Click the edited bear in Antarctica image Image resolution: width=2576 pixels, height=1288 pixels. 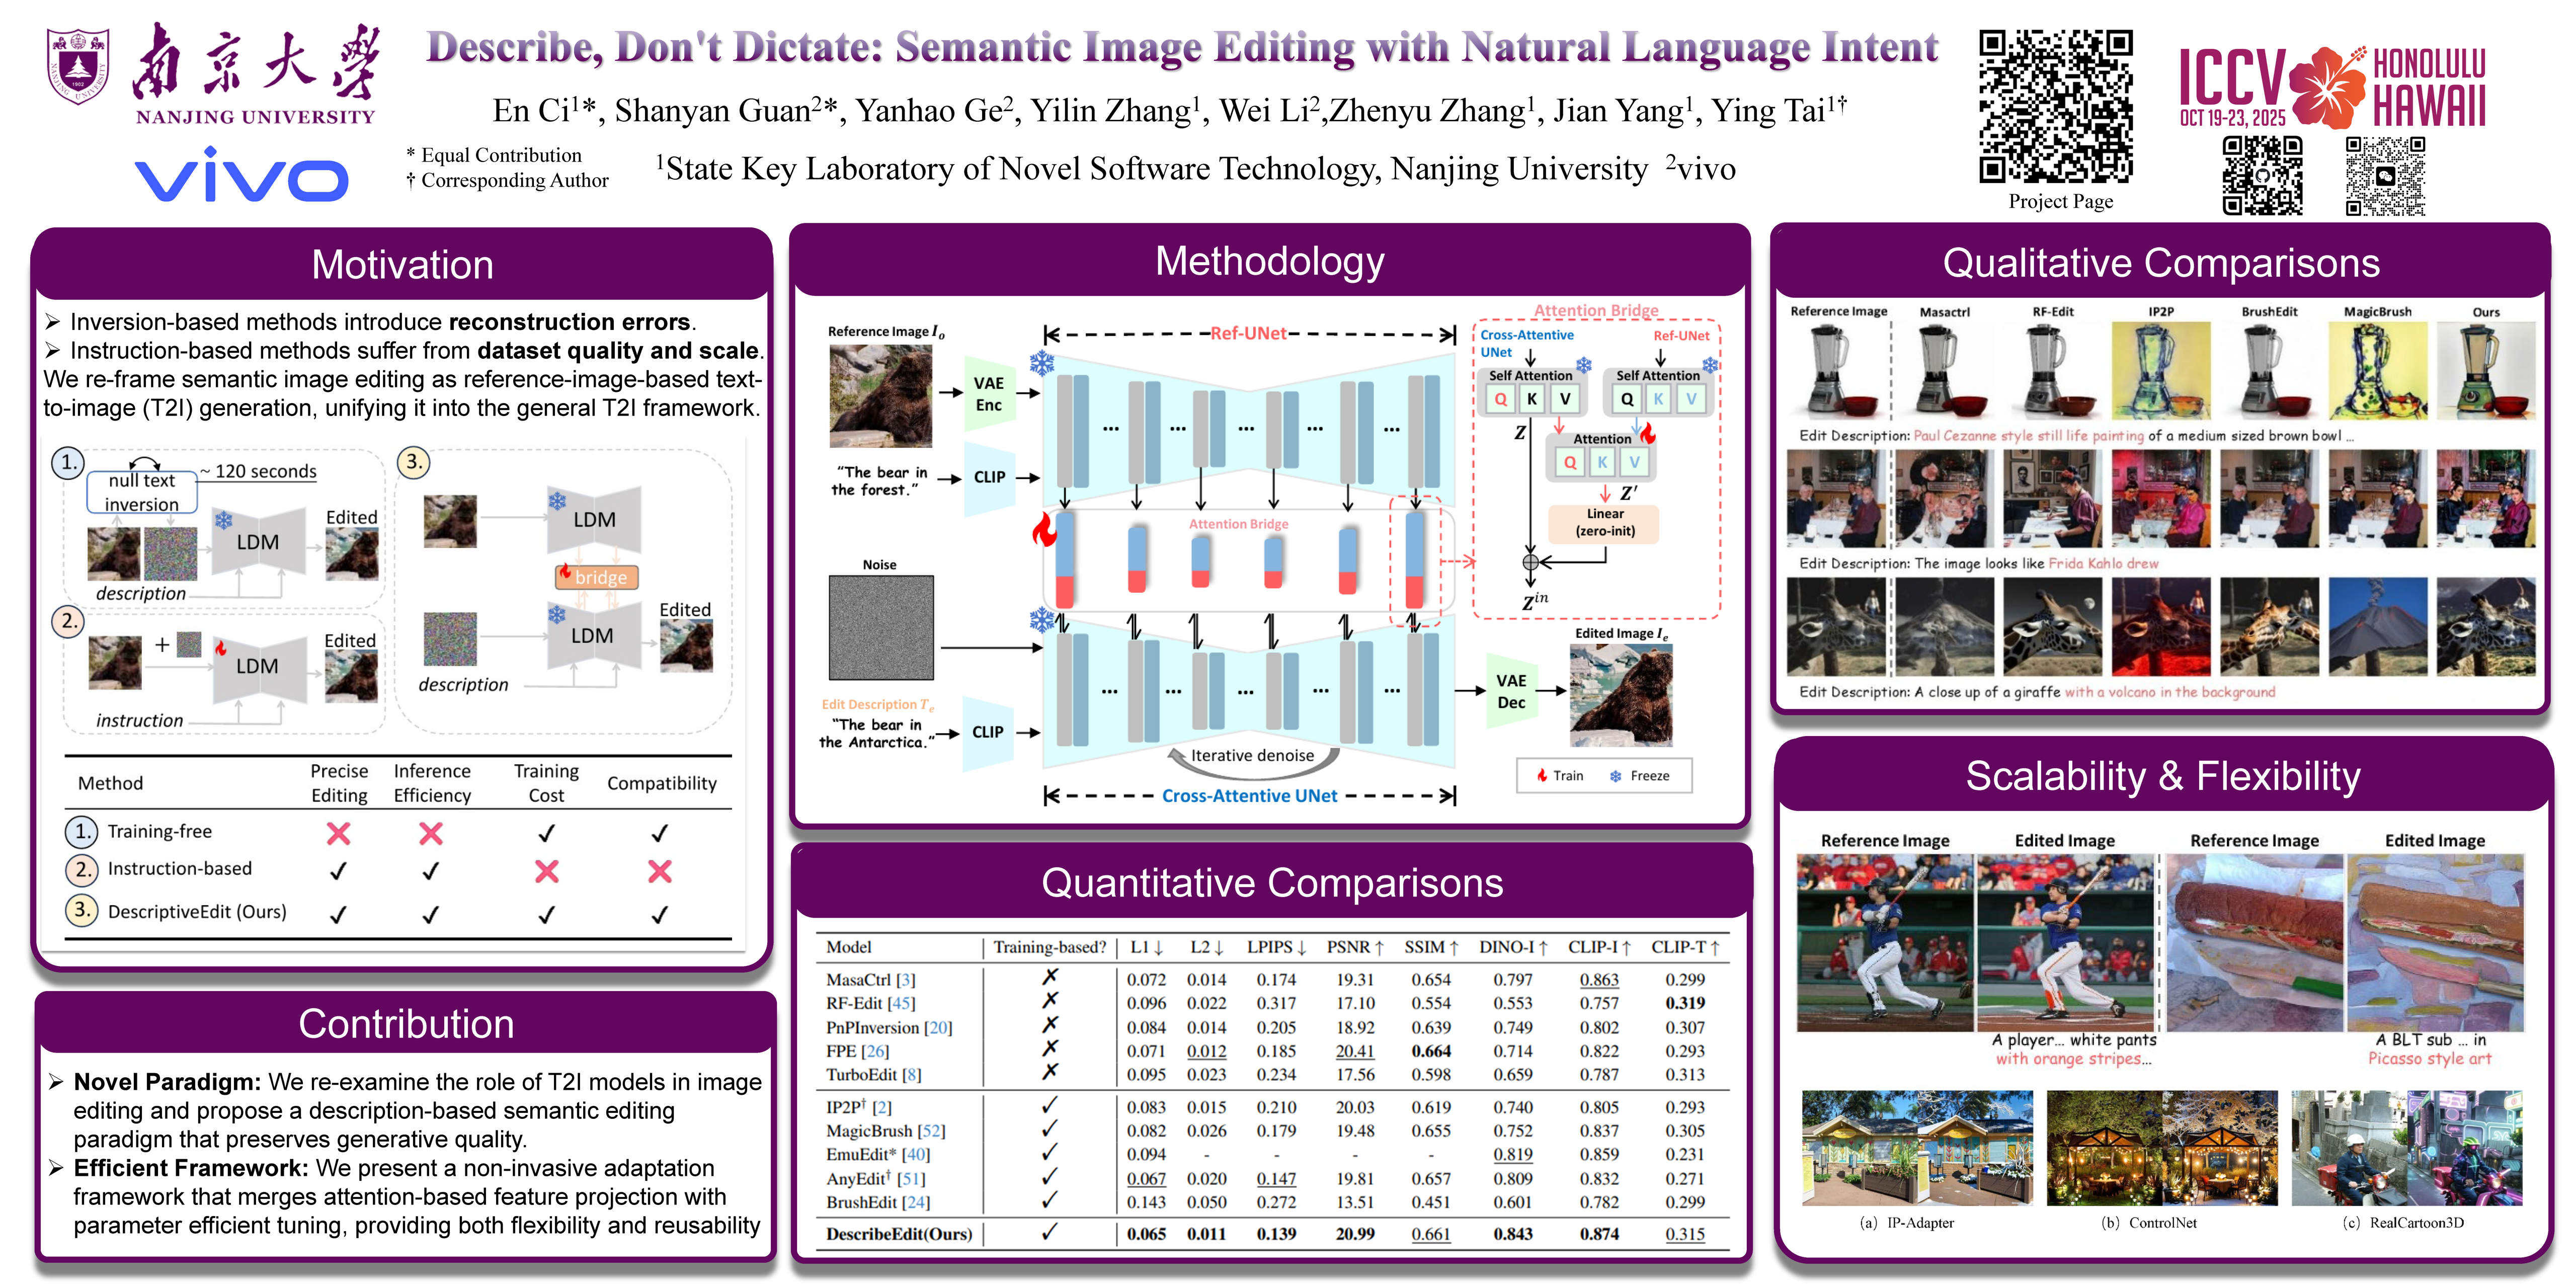1620,695
